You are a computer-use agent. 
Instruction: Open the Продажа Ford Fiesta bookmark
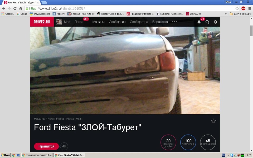140,14
